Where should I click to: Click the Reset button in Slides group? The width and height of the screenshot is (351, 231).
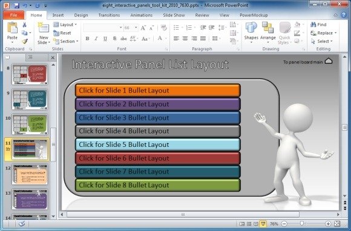(x=62, y=33)
